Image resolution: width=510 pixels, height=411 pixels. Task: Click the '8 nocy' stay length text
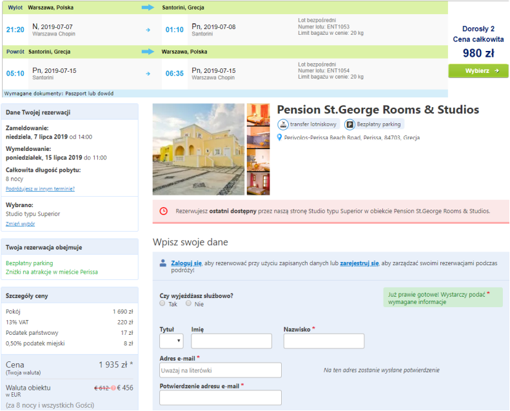point(14,179)
